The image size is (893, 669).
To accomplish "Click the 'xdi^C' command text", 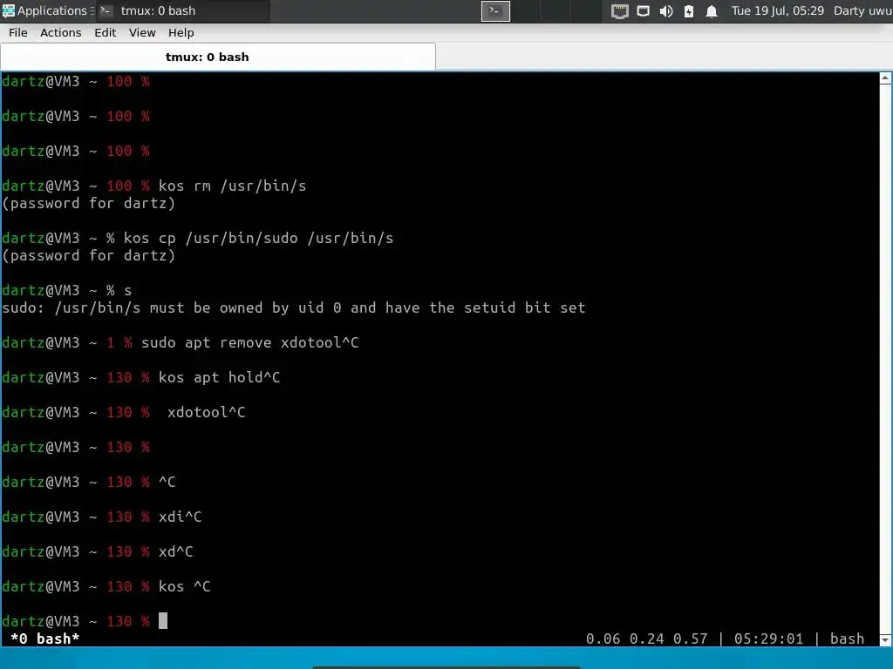I will click(x=180, y=517).
